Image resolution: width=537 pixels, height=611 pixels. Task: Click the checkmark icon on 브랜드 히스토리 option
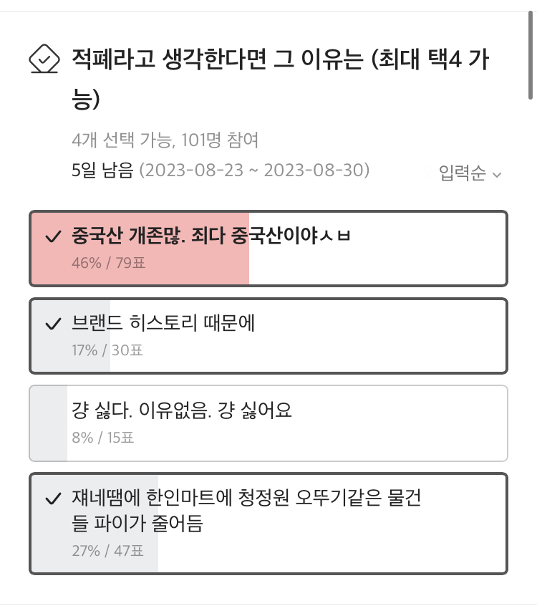(x=53, y=324)
